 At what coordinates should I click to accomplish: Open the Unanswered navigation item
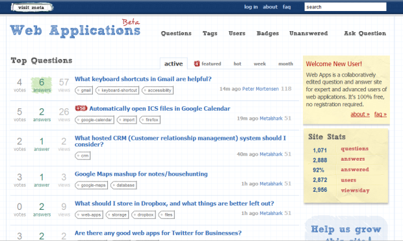(308, 33)
